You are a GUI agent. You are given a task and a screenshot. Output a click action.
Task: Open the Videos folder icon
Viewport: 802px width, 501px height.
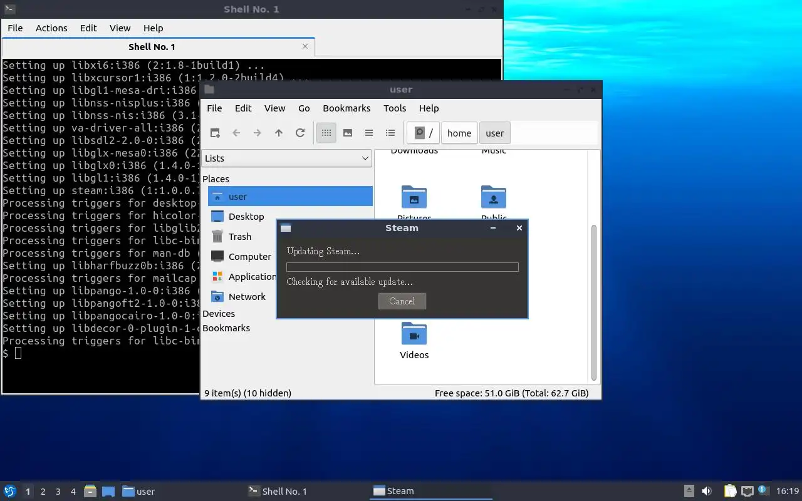(x=414, y=334)
